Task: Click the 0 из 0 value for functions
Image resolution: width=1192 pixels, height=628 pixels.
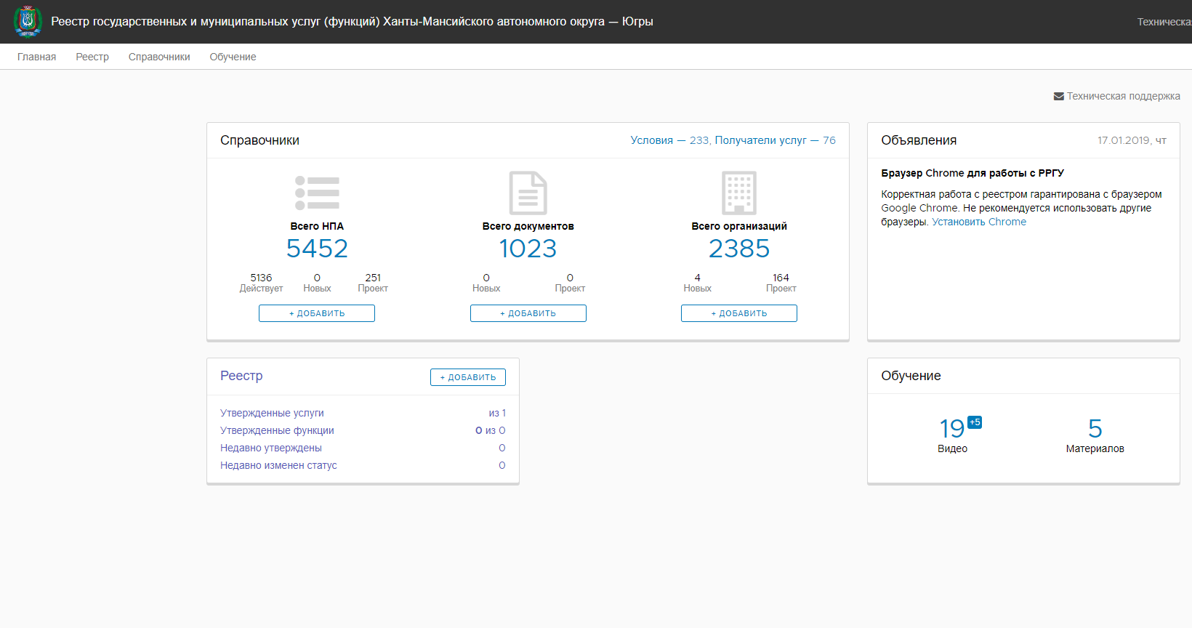Action: pos(491,430)
